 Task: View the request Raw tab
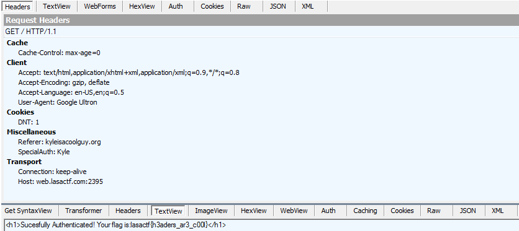click(x=244, y=6)
